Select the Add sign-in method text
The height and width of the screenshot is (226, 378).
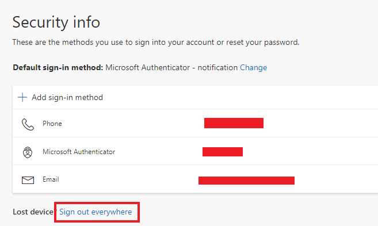[67, 98]
